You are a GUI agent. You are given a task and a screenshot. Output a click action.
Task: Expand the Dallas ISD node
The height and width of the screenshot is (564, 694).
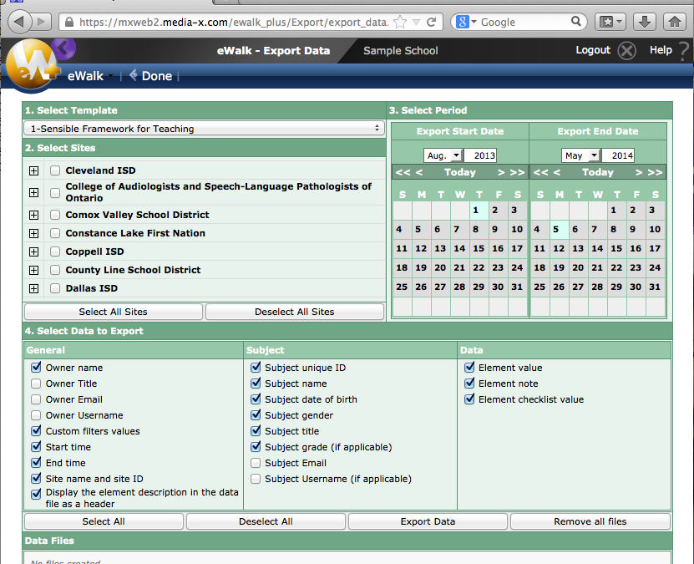33,288
